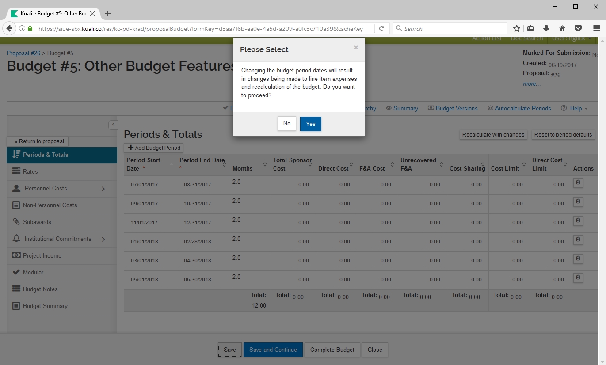The image size is (606, 365).
Task: Delete the 07/01/2017 budget period row
Action: (x=578, y=182)
